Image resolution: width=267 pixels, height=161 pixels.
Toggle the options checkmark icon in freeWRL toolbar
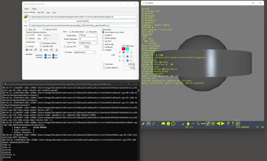[238, 124]
